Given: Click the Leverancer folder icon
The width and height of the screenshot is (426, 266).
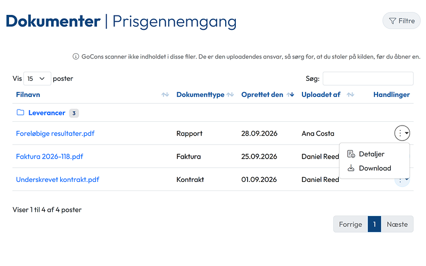Looking at the screenshot, I should (20, 112).
